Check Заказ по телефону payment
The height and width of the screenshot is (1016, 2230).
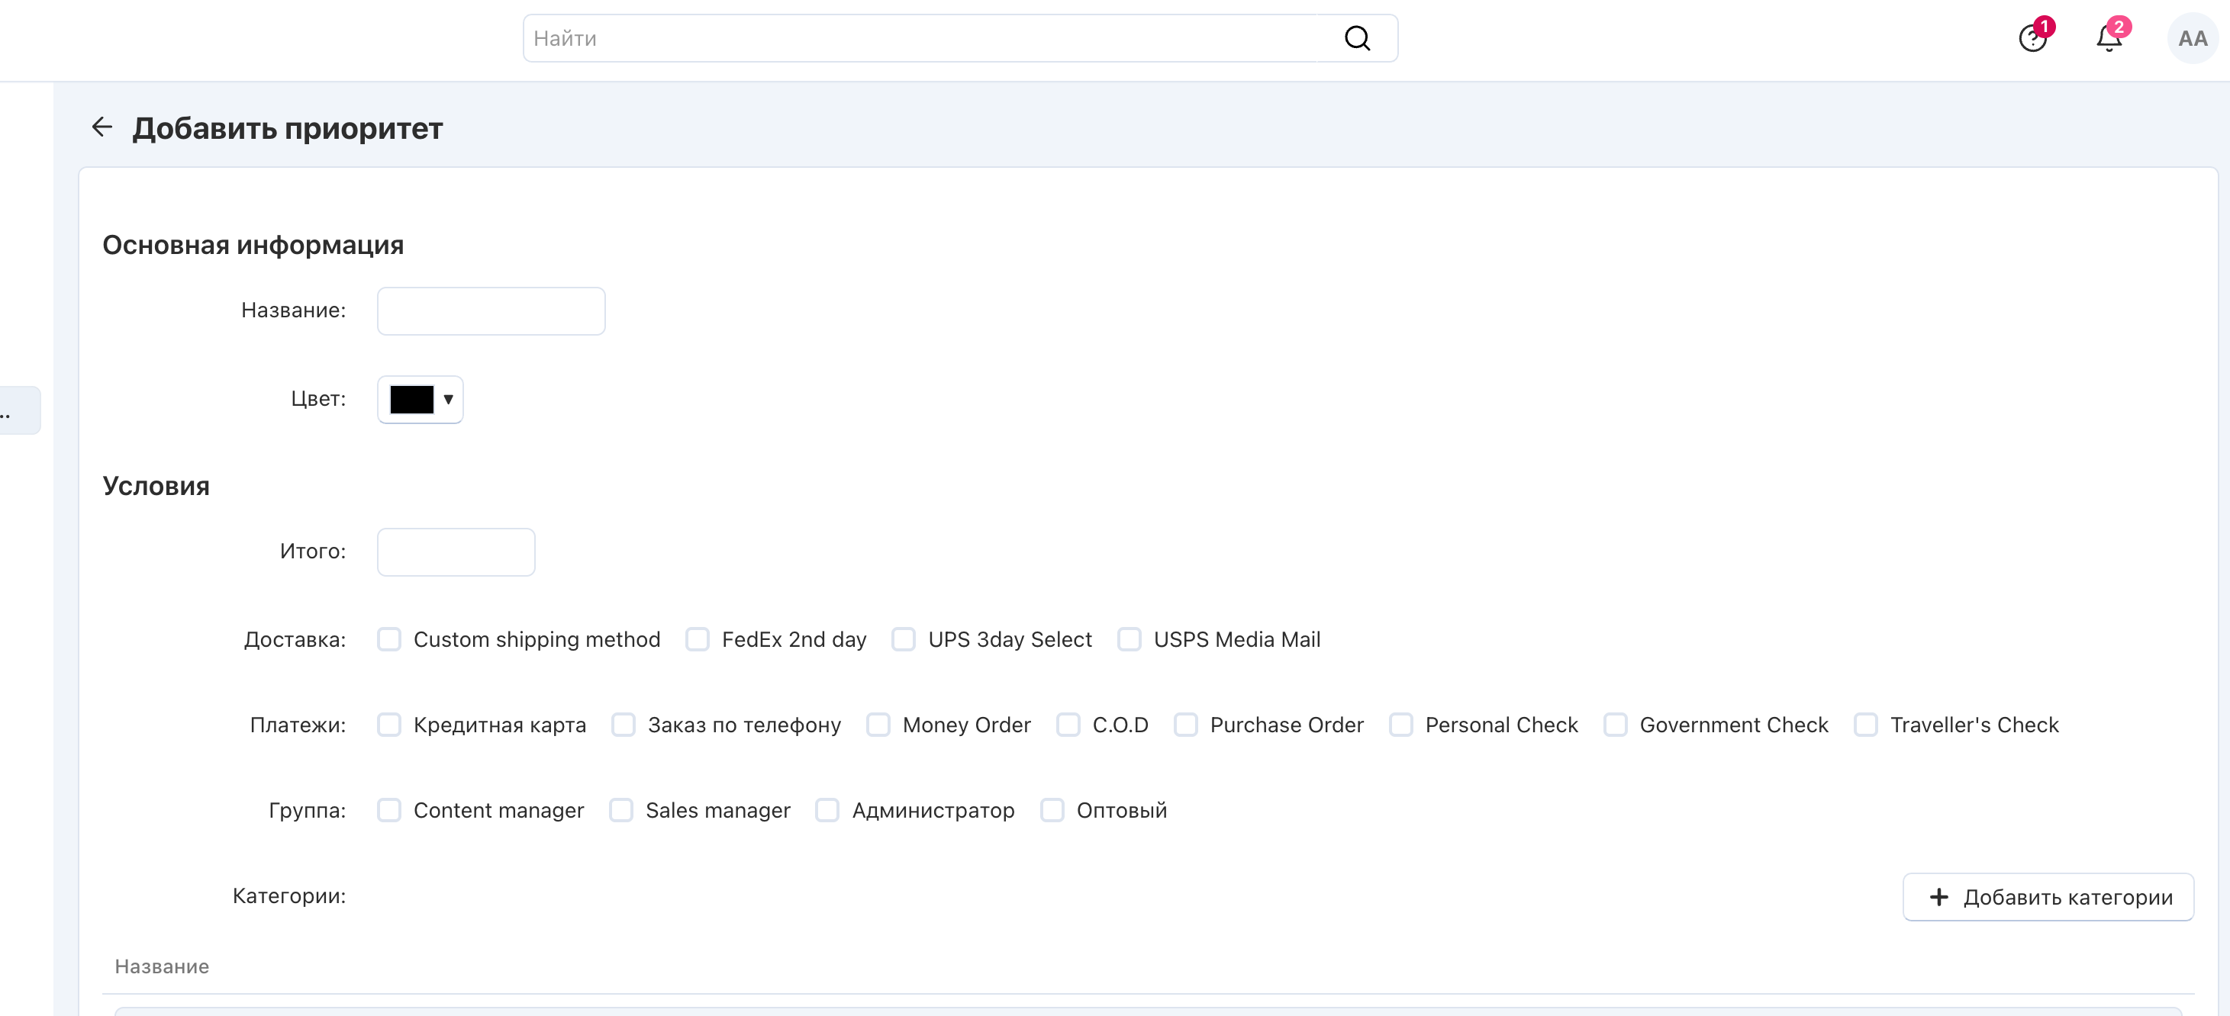pos(624,725)
